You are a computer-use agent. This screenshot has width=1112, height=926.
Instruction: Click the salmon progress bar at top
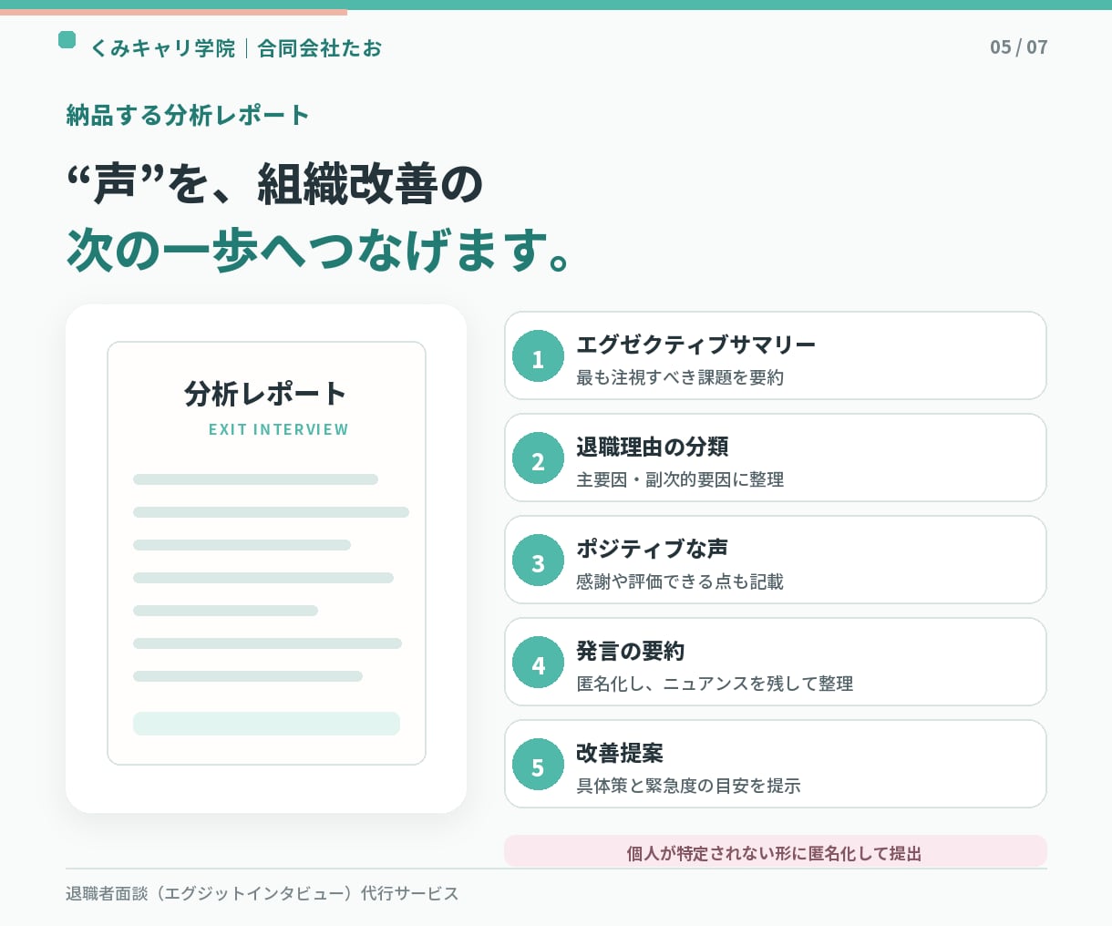[x=173, y=13]
